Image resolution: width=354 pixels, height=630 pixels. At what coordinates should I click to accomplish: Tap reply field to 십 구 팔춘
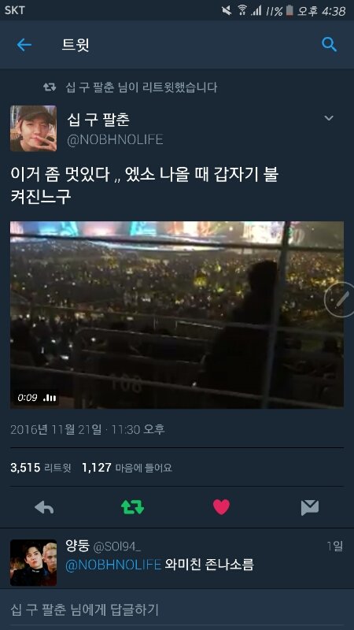[177, 610]
